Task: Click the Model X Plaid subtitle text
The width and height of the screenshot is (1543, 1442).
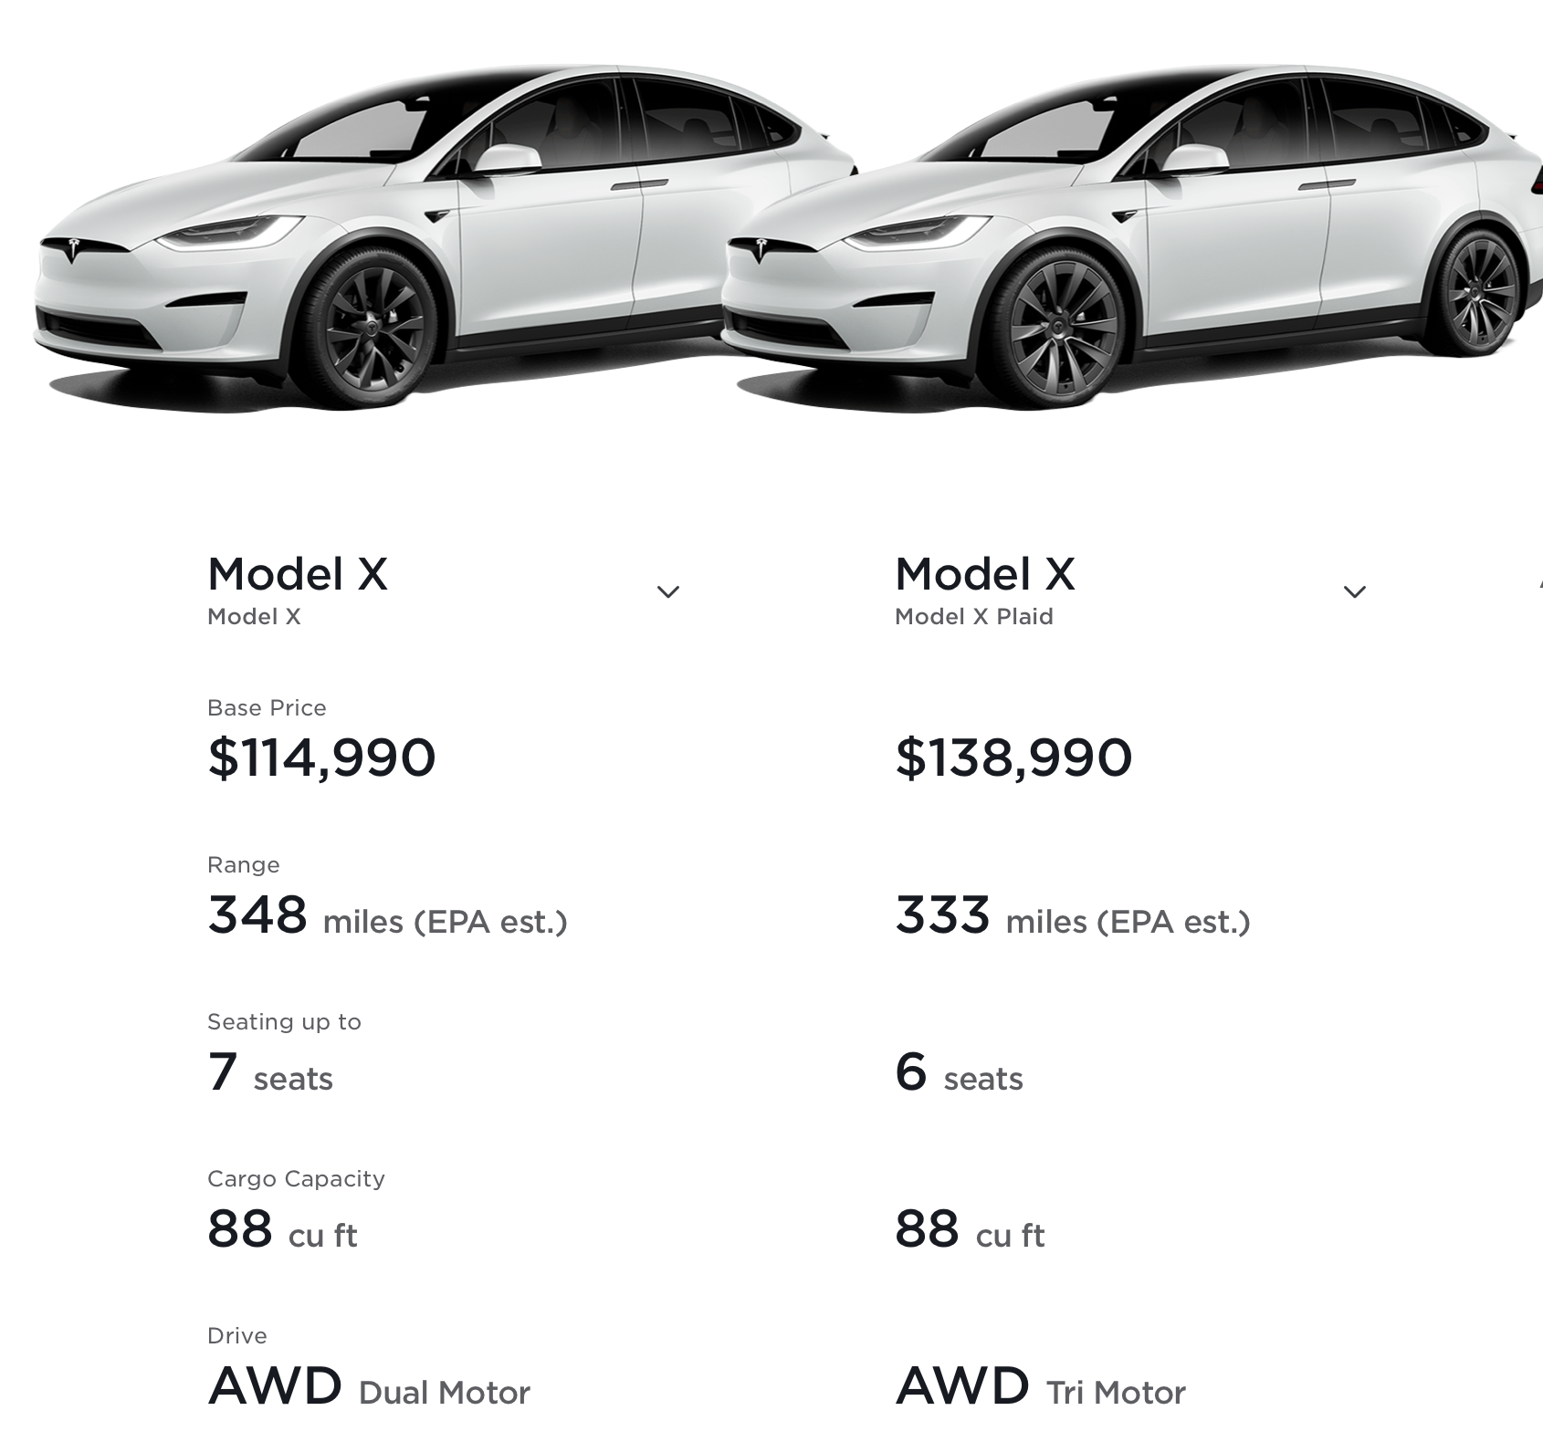Action: [973, 617]
